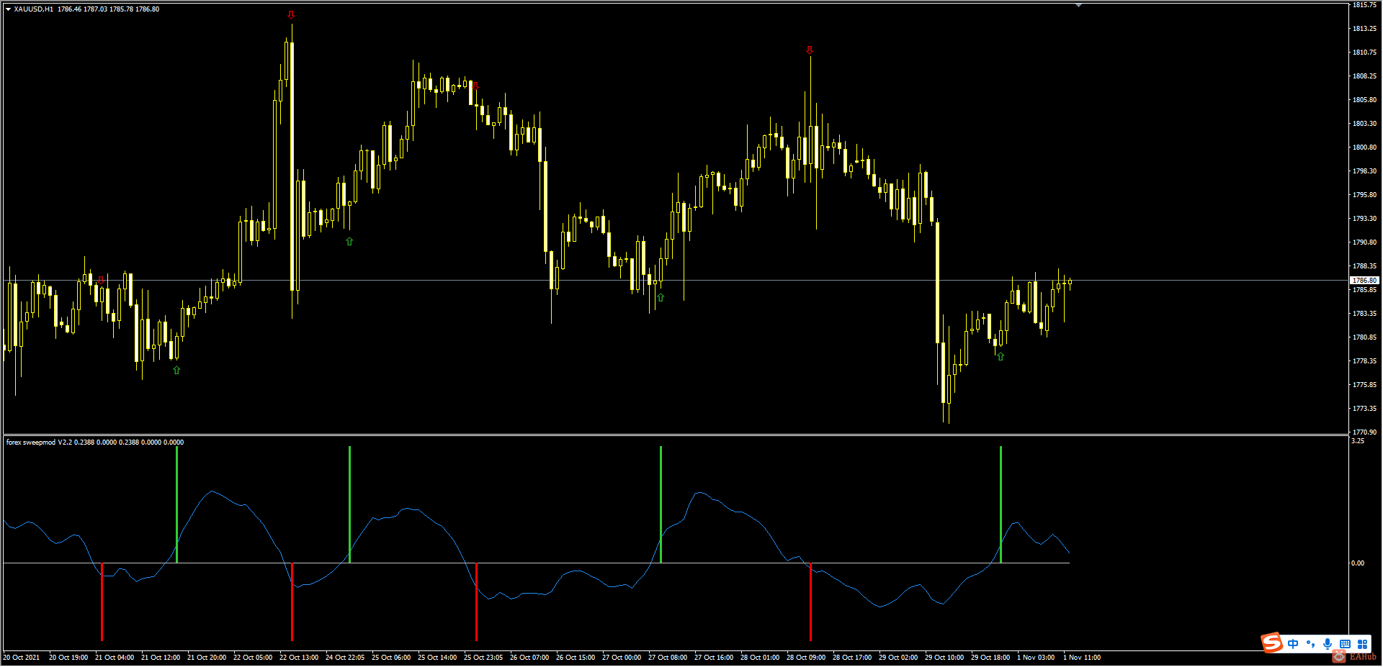Click the OHLC values 1786.46 1787.03 1785.78 1786.80

pos(109,9)
